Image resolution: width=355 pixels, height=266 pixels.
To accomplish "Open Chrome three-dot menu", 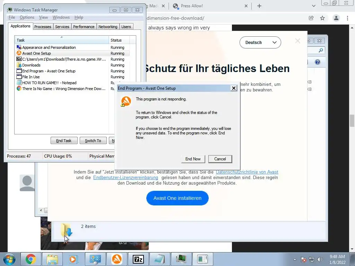I will coord(347,18).
